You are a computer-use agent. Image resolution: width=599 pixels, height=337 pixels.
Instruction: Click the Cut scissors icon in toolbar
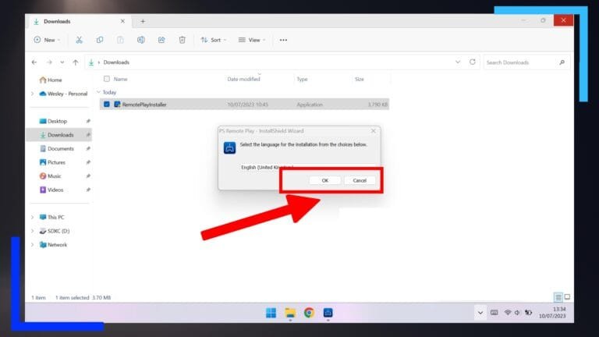[79, 40]
